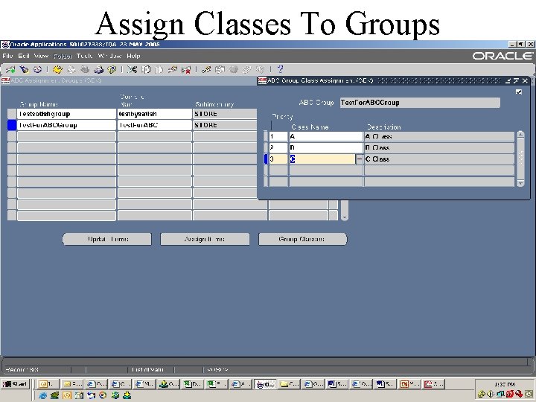Screen dimensions: 536x402
Task: Click the Class Name field containing A
Action: click(326, 136)
